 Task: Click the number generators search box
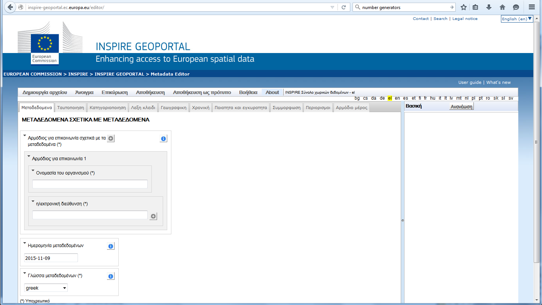[405, 7]
